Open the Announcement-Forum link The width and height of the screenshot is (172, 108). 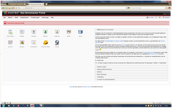pyautogui.click(x=148, y=52)
